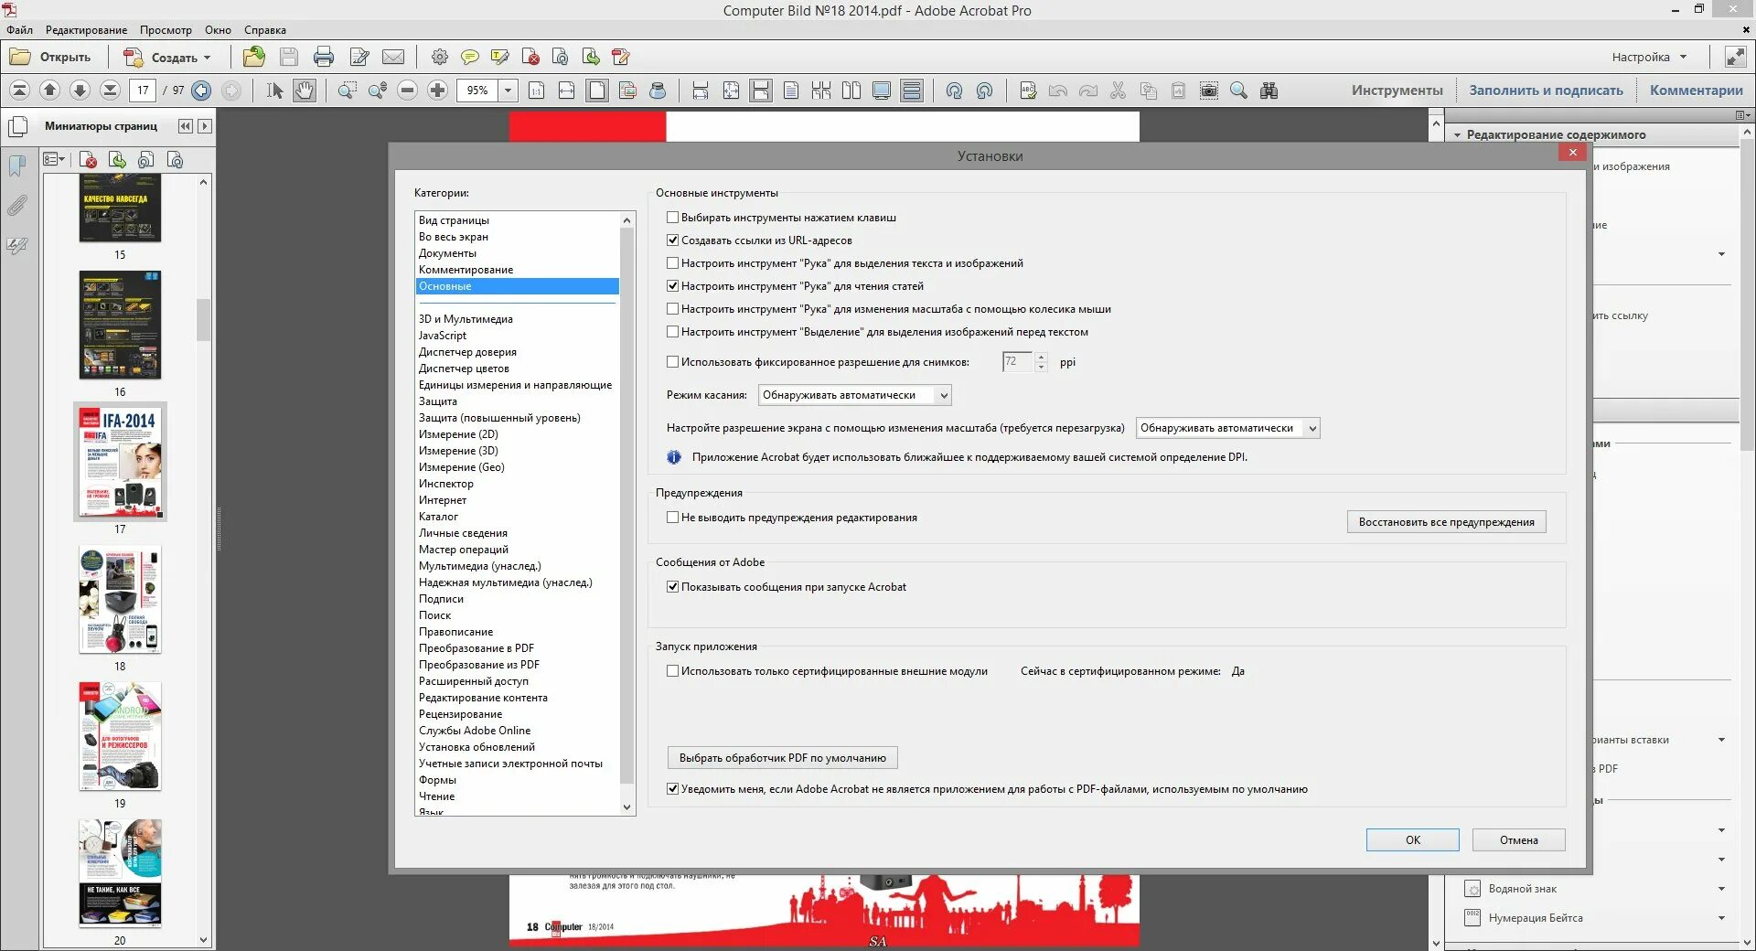This screenshot has height=951, width=1756.
Task: Go to the first page with the toolbar arrow
Action: coord(19,91)
